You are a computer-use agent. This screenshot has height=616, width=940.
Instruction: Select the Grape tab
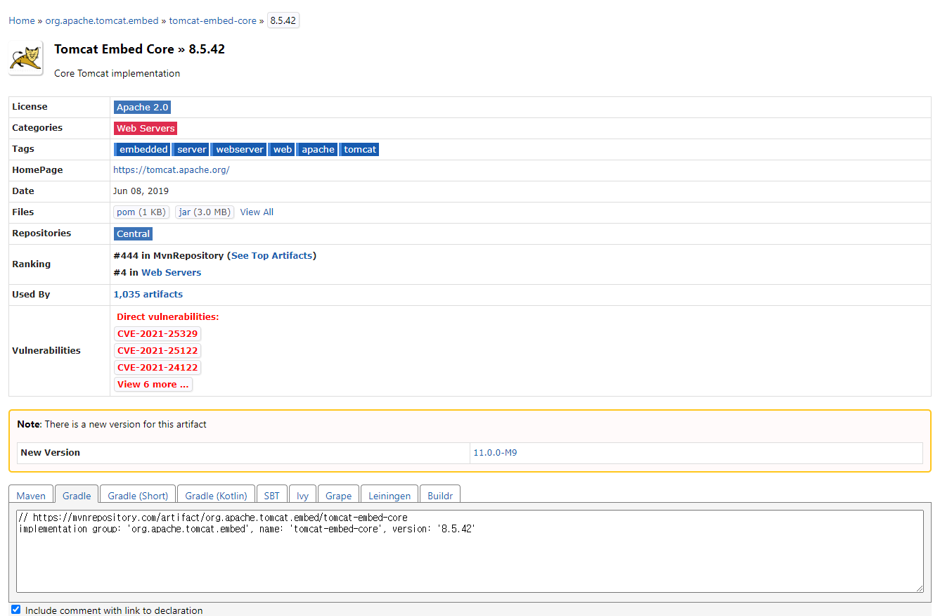coord(338,495)
